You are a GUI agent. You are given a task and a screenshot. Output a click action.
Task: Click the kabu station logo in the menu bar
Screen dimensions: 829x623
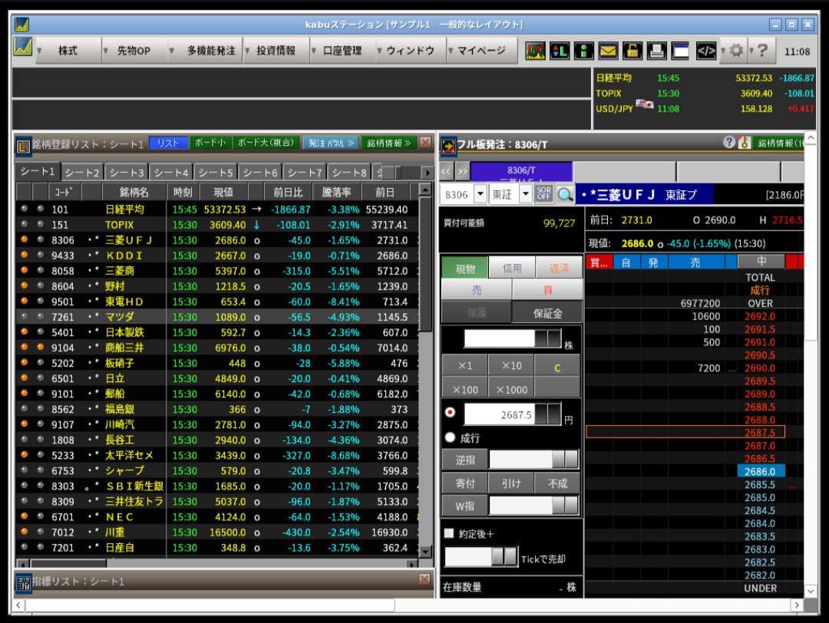23,48
